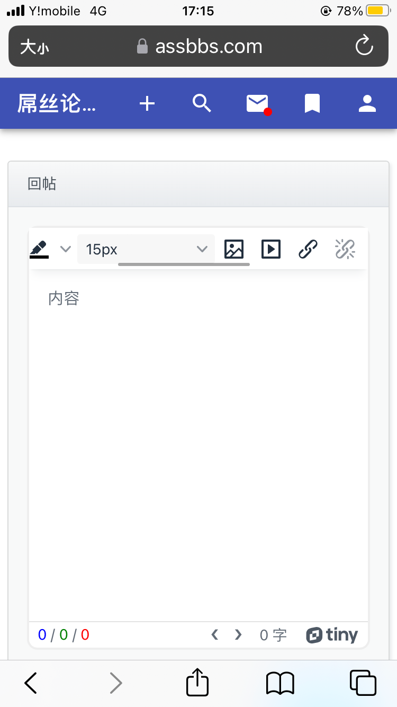Insert a link using chain icon
The image size is (397, 707).
[x=308, y=249]
